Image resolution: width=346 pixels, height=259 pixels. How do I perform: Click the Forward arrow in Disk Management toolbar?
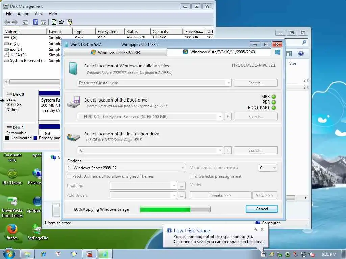coord(15,22)
